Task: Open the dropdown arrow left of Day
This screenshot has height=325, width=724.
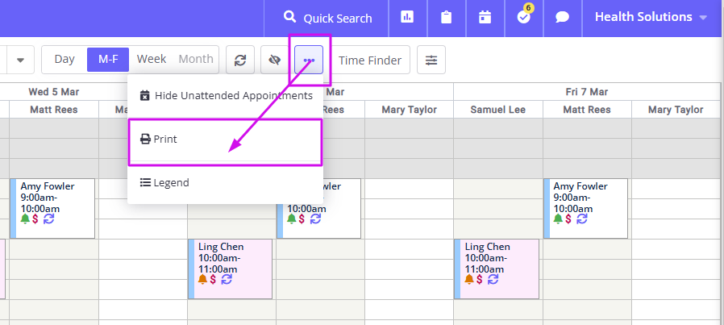Action: pyautogui.click(x=20, y=60)
